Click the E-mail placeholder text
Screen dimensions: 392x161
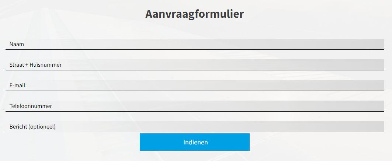pyautogui.click(x=17, y=85)
